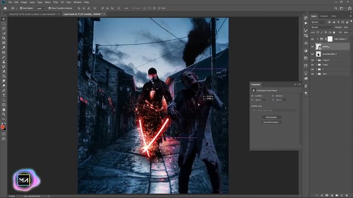This screenshot has width=353, height=198.
Task: Open the Window menu
Action: (x=77, y=2)
